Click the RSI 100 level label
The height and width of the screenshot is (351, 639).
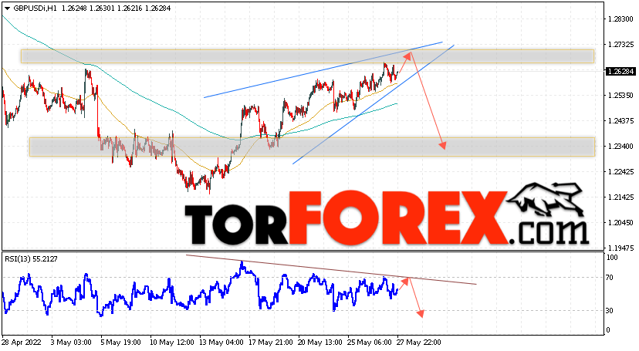point(612,258)
